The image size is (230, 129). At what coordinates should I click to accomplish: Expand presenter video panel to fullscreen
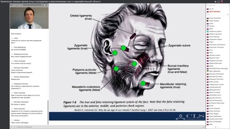point(42,5)
